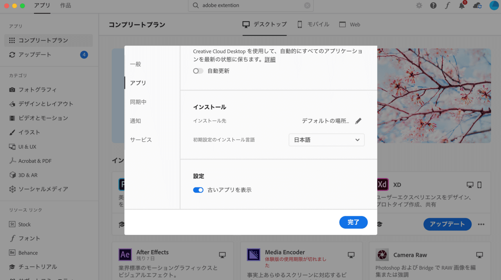Click the Media Encoder app icon
This screenshot has height=280, width=501.
(x=254, y=255)
